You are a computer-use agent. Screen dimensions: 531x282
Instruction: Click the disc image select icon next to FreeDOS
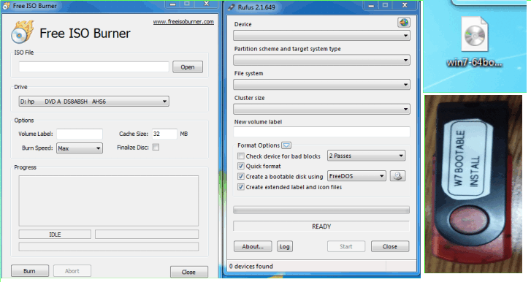point(397,176)
